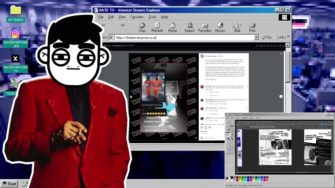Select the Pick Color eyedropper tool
The width and height of the screenshot is (335, 188).
coord(228,130)
